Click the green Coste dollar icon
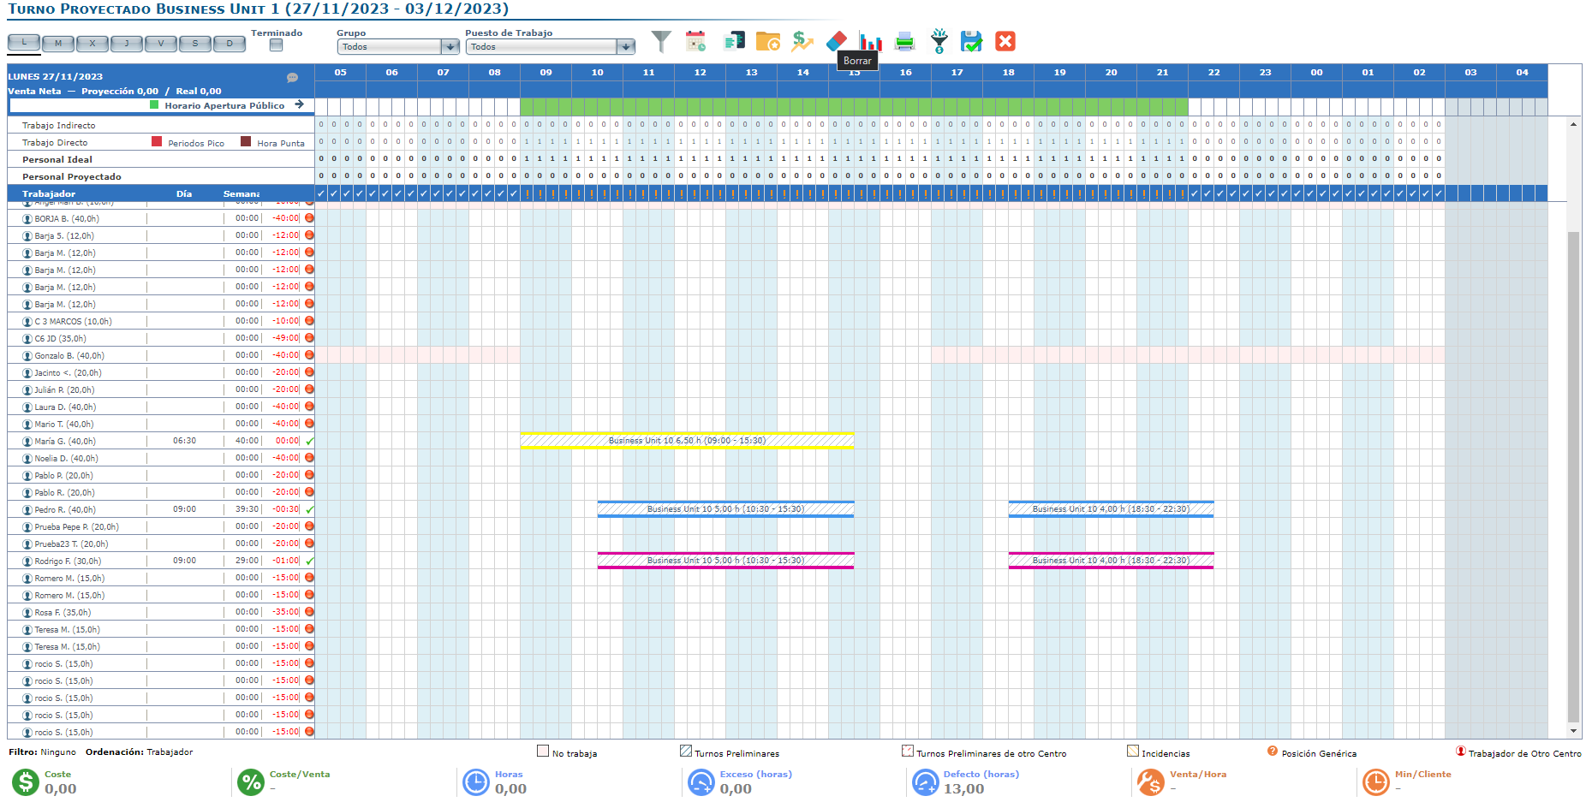The height and width of the screenshot is (808, 1592). coord(25,782)
